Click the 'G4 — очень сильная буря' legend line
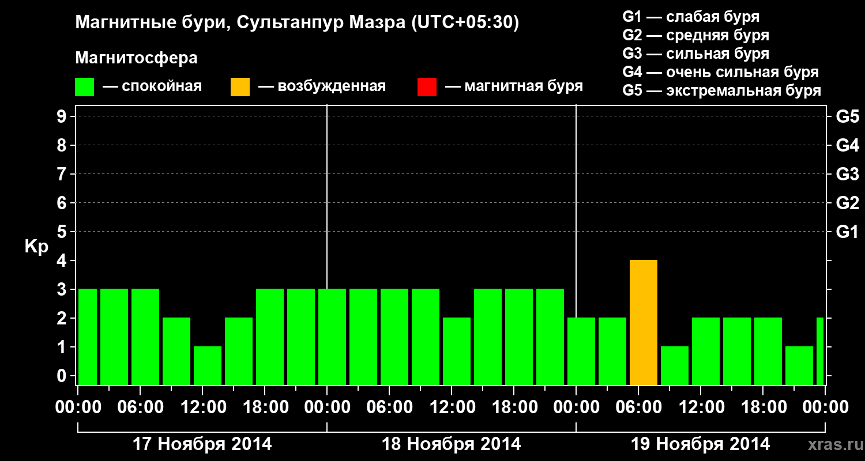 [x=721, y=72]
